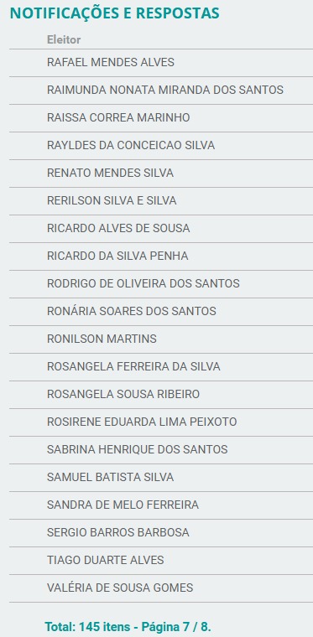Click ROSANGELA SOUSA RIBEIRO entry
The height and width of the screenshot is (637, 313).
pos(161,394)
